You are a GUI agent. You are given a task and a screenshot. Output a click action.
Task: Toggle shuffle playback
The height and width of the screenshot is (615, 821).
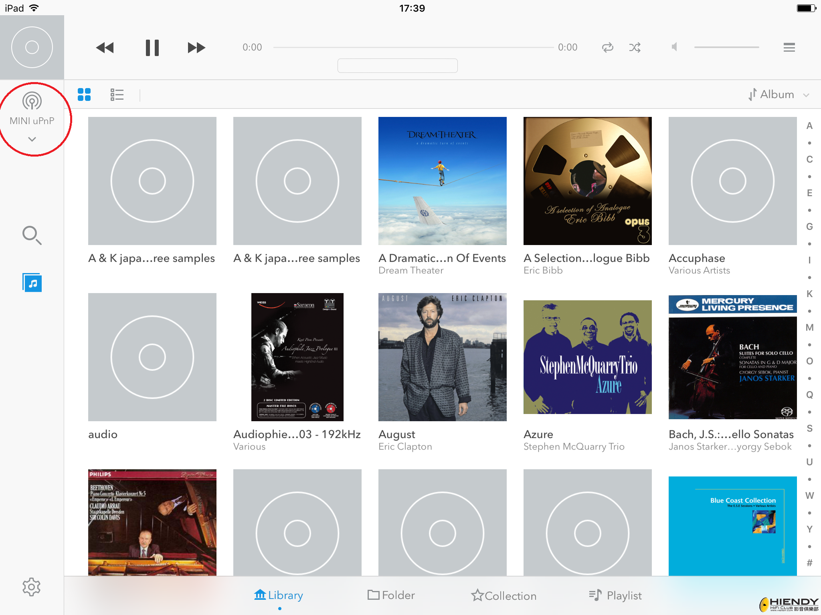coord(635,48)
